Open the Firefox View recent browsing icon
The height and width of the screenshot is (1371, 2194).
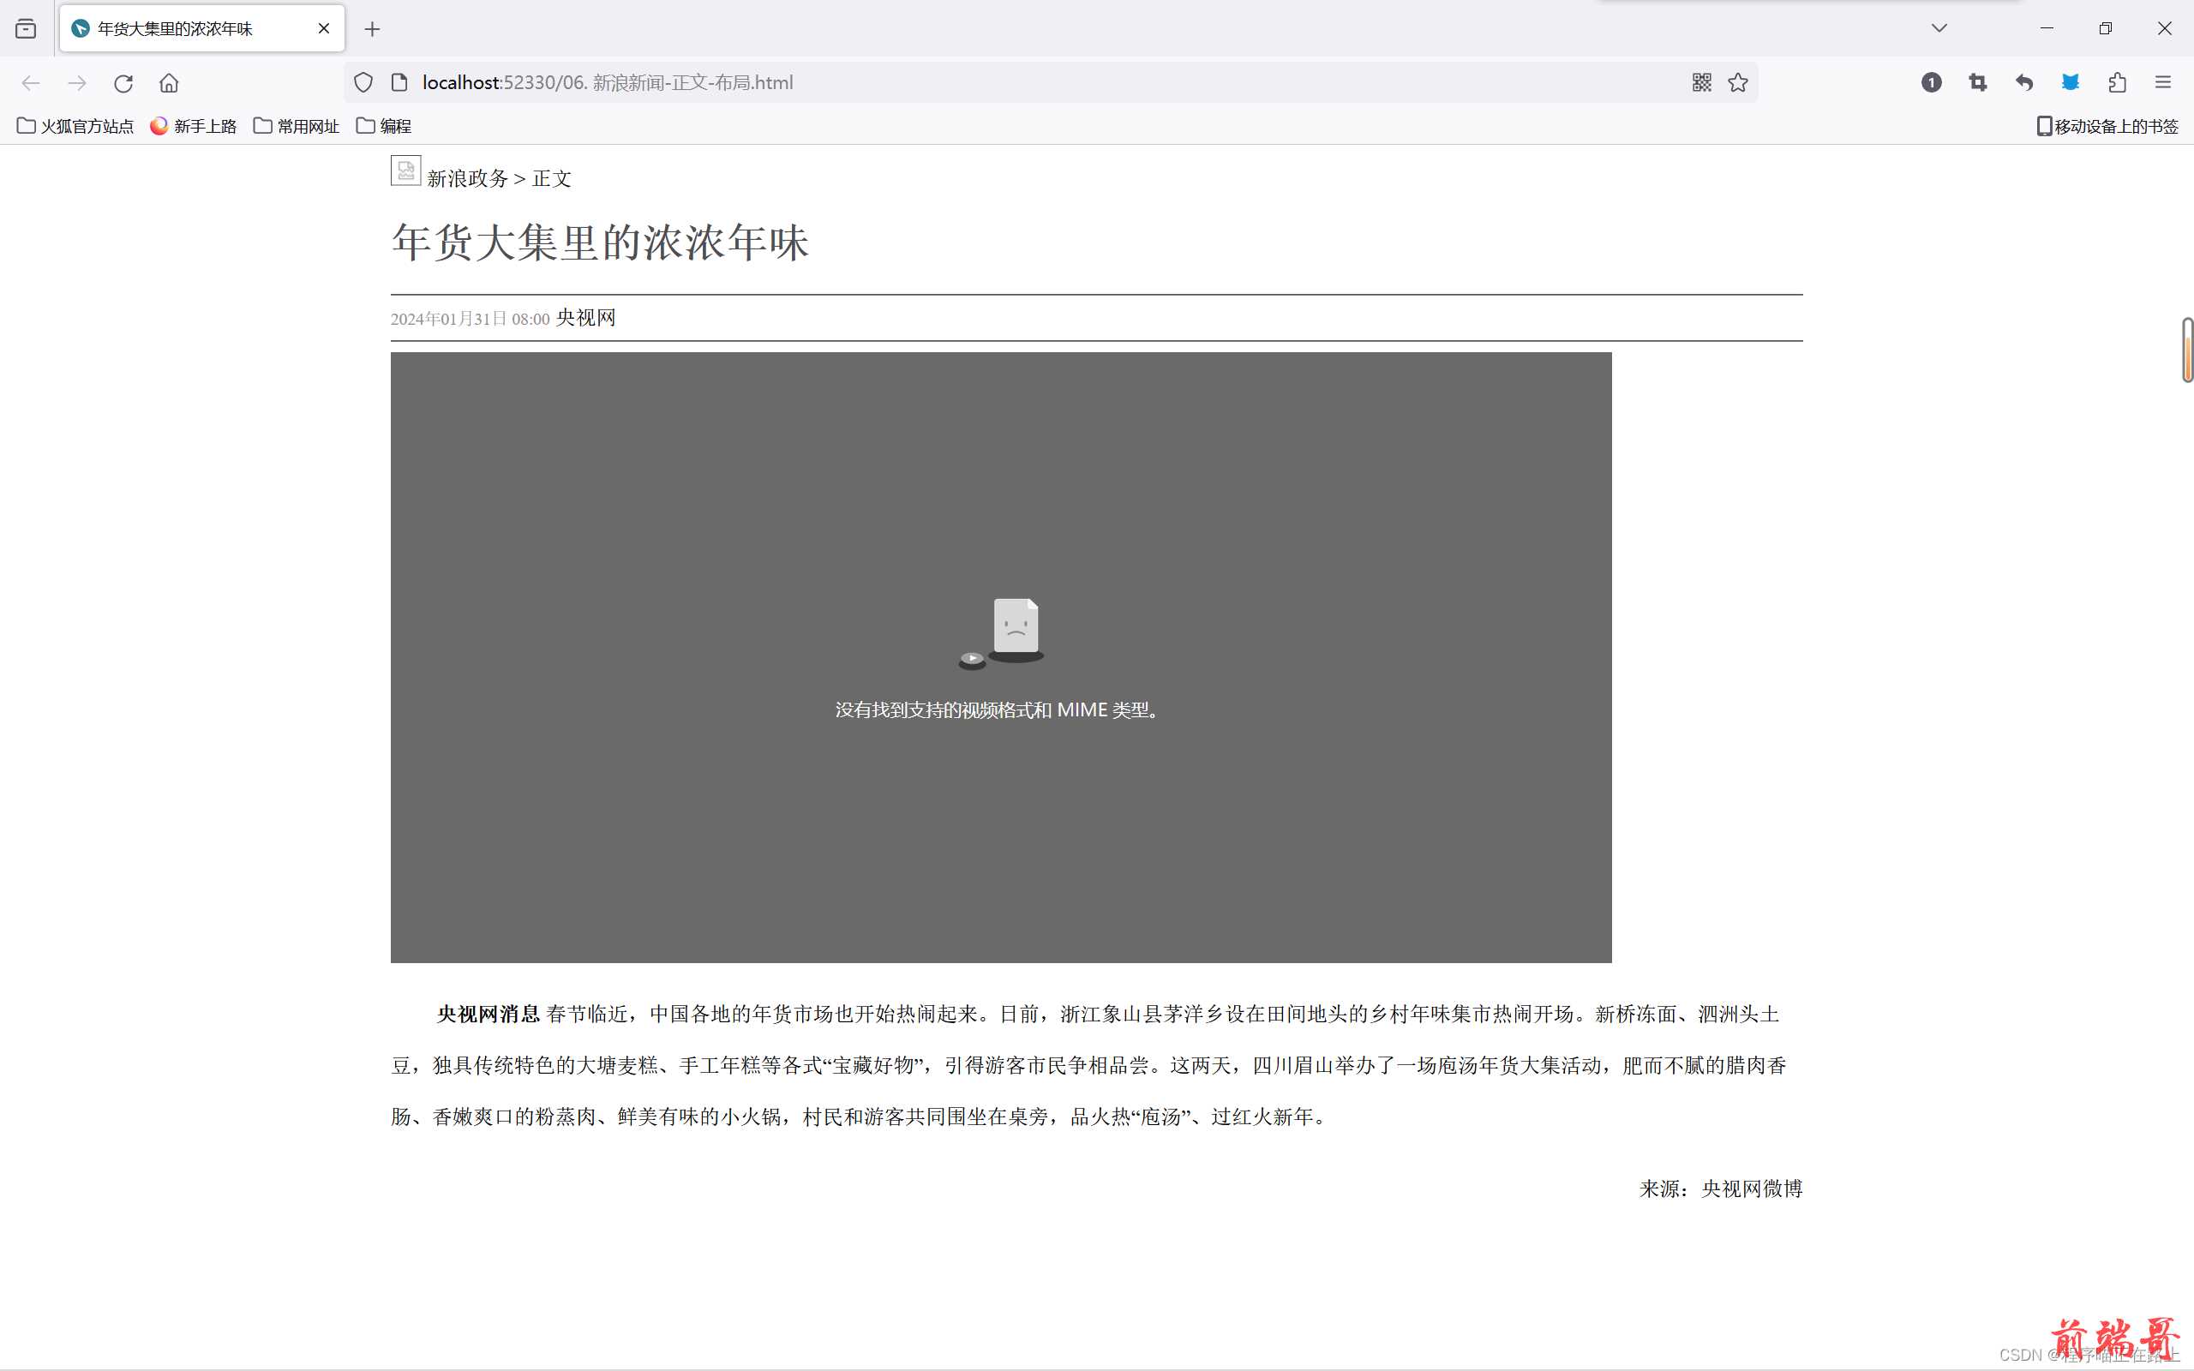[27, 29]
